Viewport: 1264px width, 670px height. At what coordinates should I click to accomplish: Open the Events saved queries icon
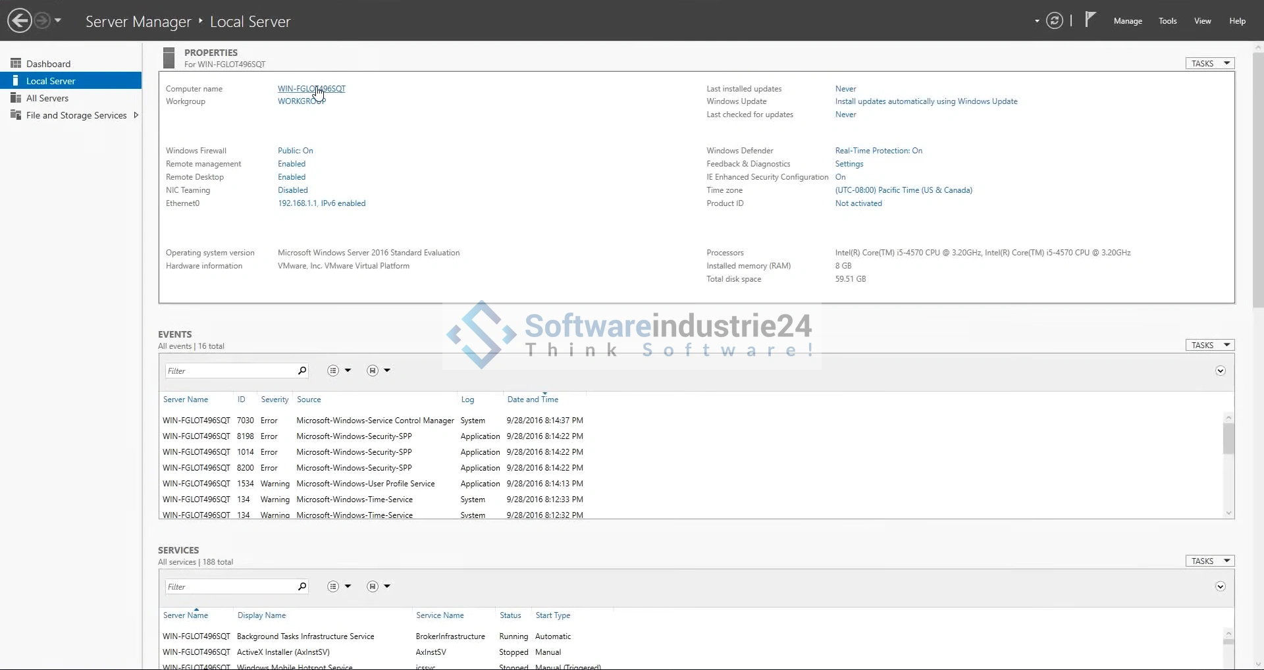coord(373,371)
